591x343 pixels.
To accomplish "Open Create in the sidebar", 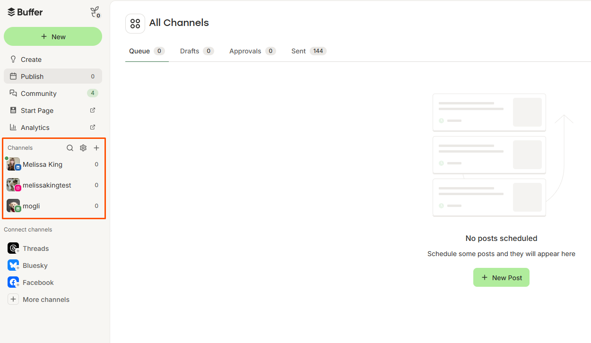I will coord(53,60).
